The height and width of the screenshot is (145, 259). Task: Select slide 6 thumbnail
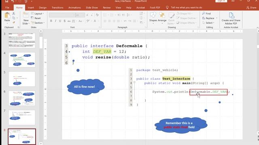coord(22,98)
